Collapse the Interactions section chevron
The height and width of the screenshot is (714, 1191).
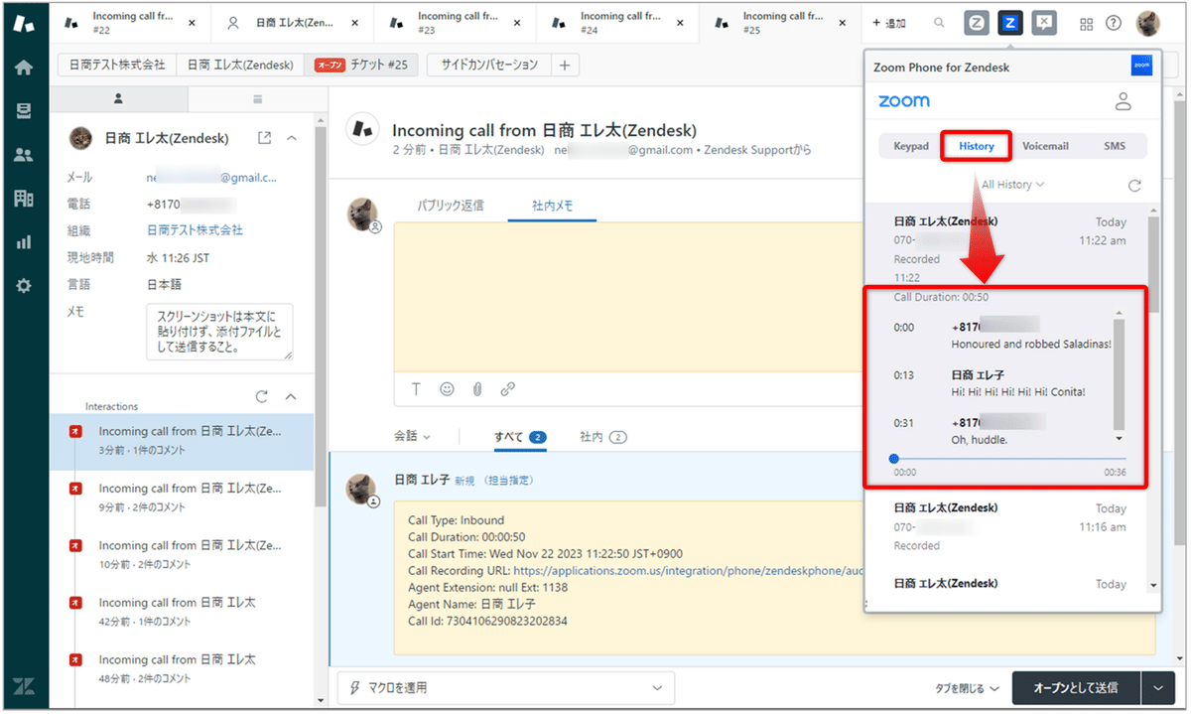tap(291, 396)
